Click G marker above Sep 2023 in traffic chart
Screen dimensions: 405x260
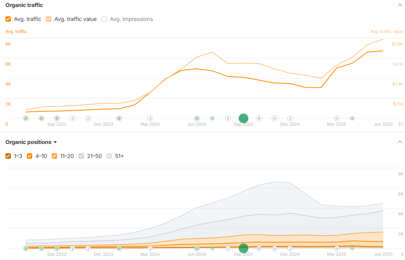tap(57, 118)
